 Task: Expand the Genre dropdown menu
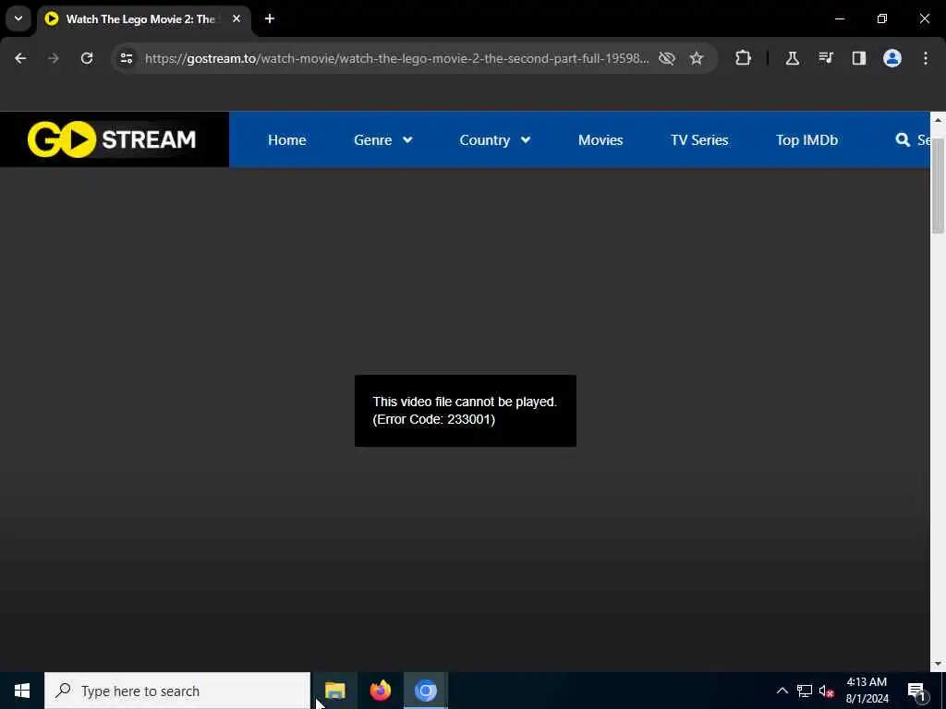[x=382, y=140]
